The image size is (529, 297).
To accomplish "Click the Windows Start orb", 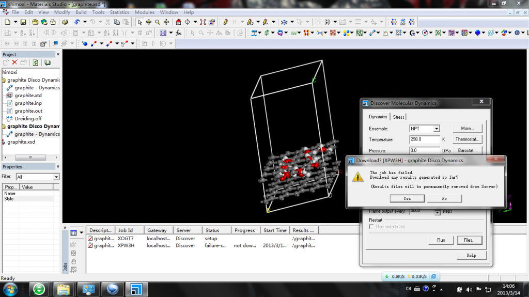I will click(x=10, y=289).
